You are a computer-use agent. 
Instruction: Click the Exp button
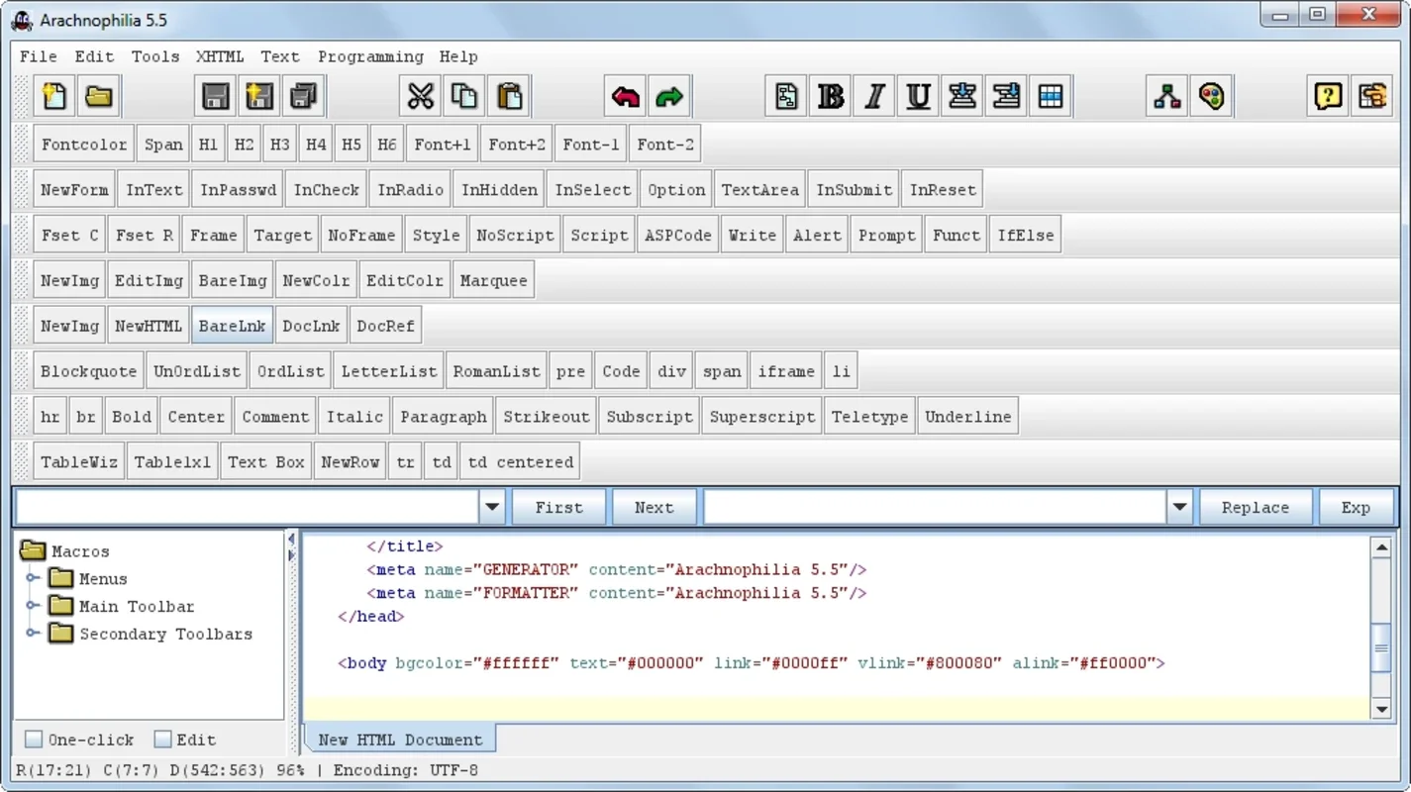click(x=1356, y=507)
